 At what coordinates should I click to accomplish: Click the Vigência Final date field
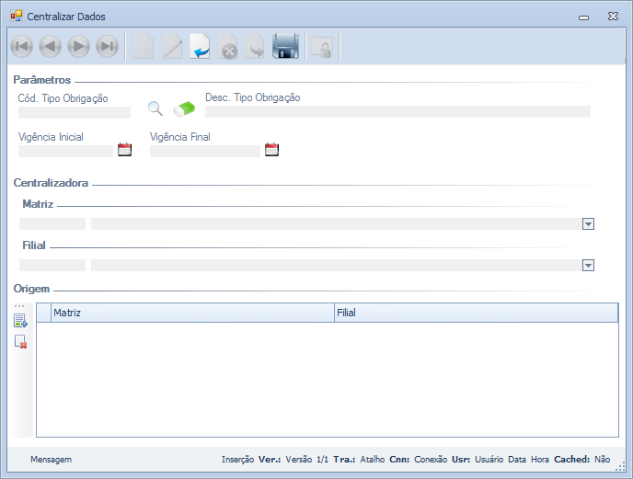click(x=205, y=152)
